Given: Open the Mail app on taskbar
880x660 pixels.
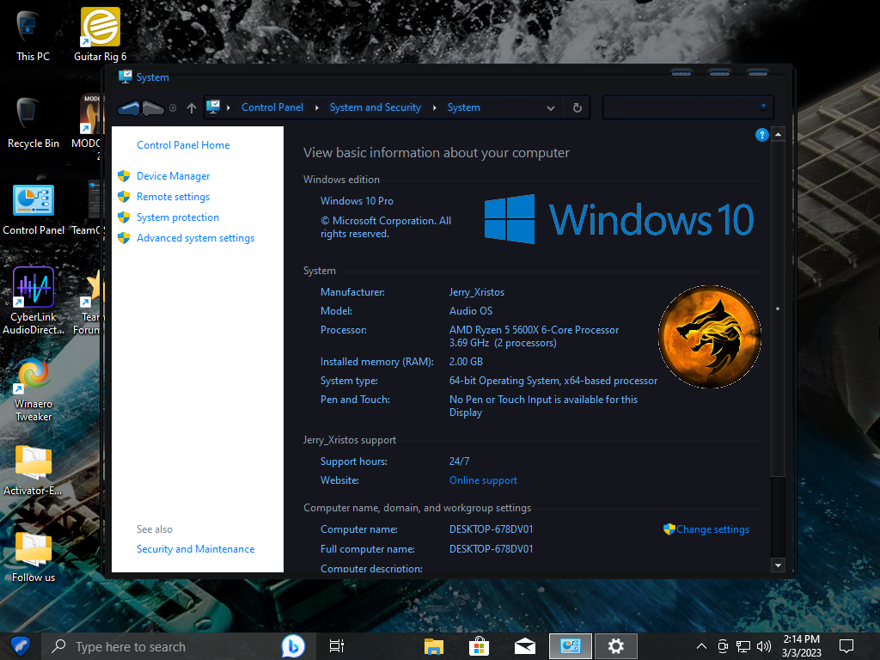Looking at the screenshot, I should point(525,646).
